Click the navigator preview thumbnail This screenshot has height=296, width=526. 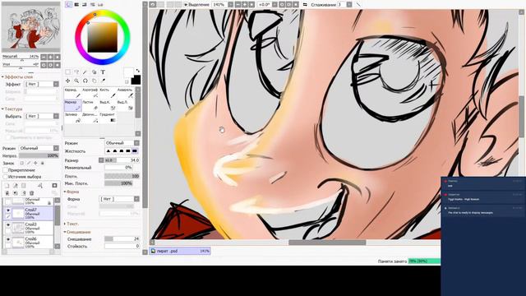pyautogui.click(x=31, y=27)
